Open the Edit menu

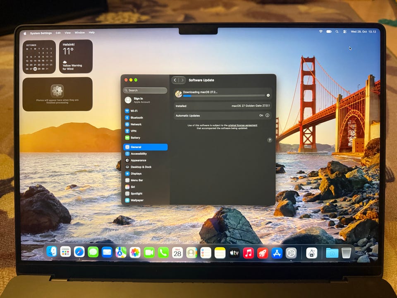(x=58, y=33)
